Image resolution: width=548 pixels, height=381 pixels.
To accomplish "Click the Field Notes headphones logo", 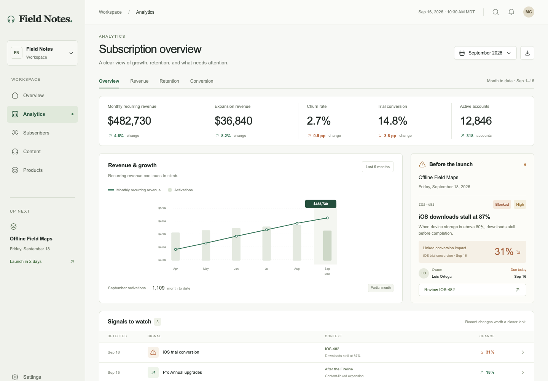I will coord(11,19).
